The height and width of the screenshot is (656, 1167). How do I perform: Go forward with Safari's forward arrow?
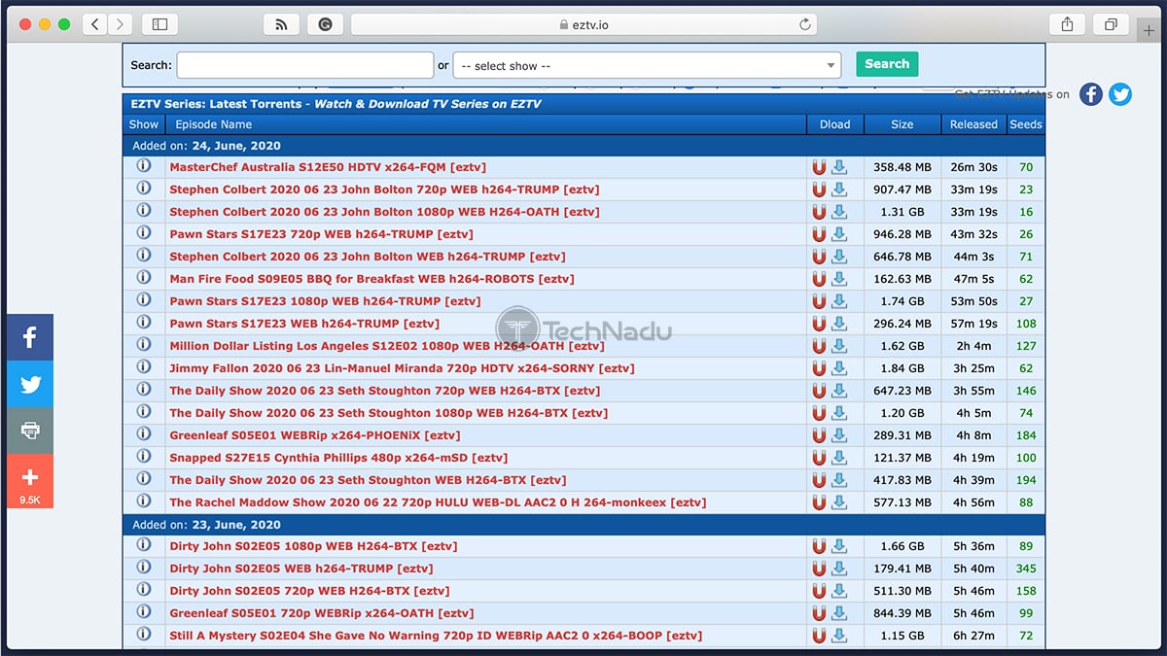pos(120,24)
